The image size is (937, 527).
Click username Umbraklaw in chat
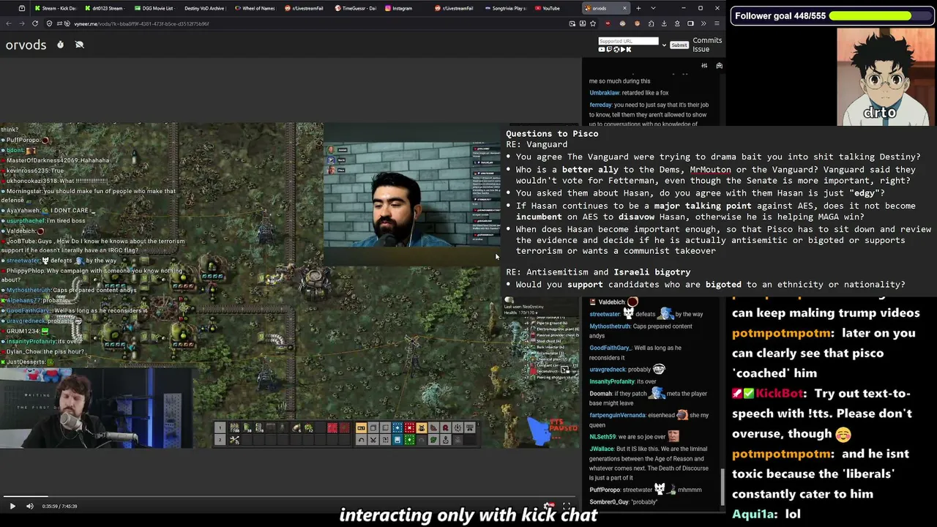pos(605,93)
